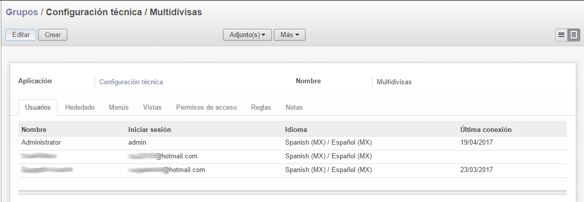Open user row last connected 23/03/2017
This screenshot has height=202, width=584.
click(x=292, y=171)
